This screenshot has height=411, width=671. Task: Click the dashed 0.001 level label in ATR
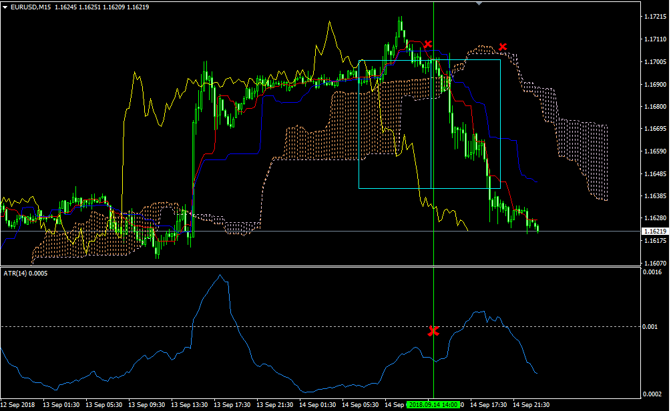[x=652, y=326]
